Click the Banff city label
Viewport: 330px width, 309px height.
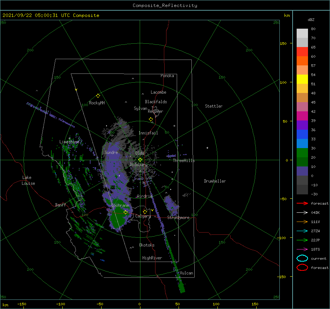60,205
